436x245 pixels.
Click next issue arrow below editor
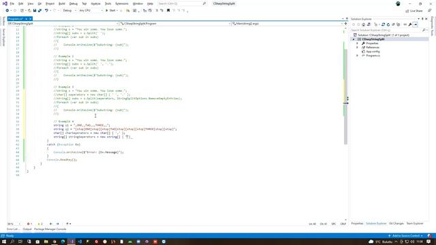click(x=57, y=224)
